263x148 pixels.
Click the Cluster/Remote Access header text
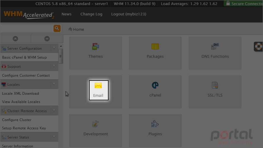pyautogui.click(x=27, y=111)
